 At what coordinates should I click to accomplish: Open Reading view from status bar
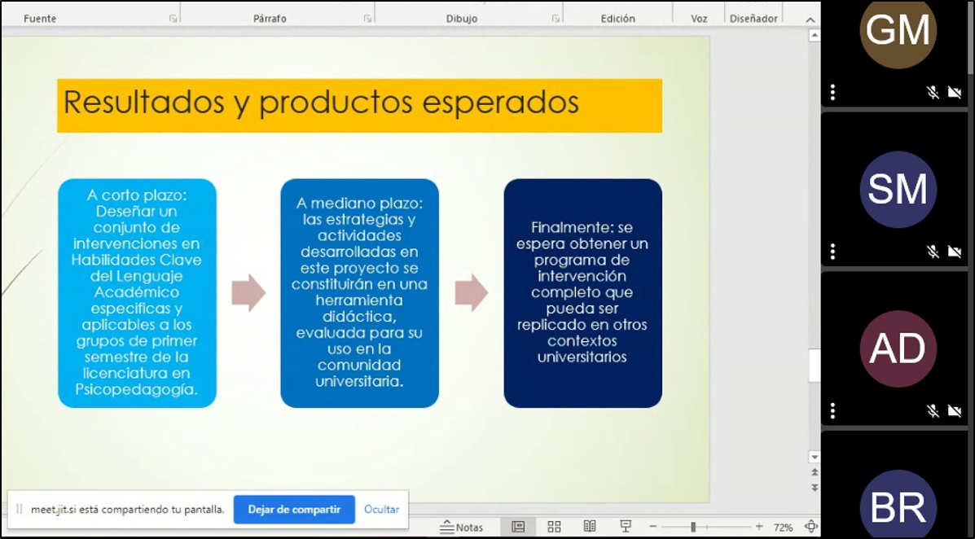(590, 527)
